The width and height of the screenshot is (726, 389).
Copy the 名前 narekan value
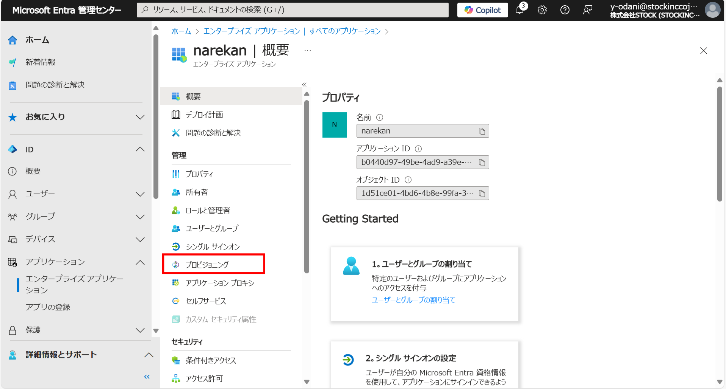click(x=482, y=131)
